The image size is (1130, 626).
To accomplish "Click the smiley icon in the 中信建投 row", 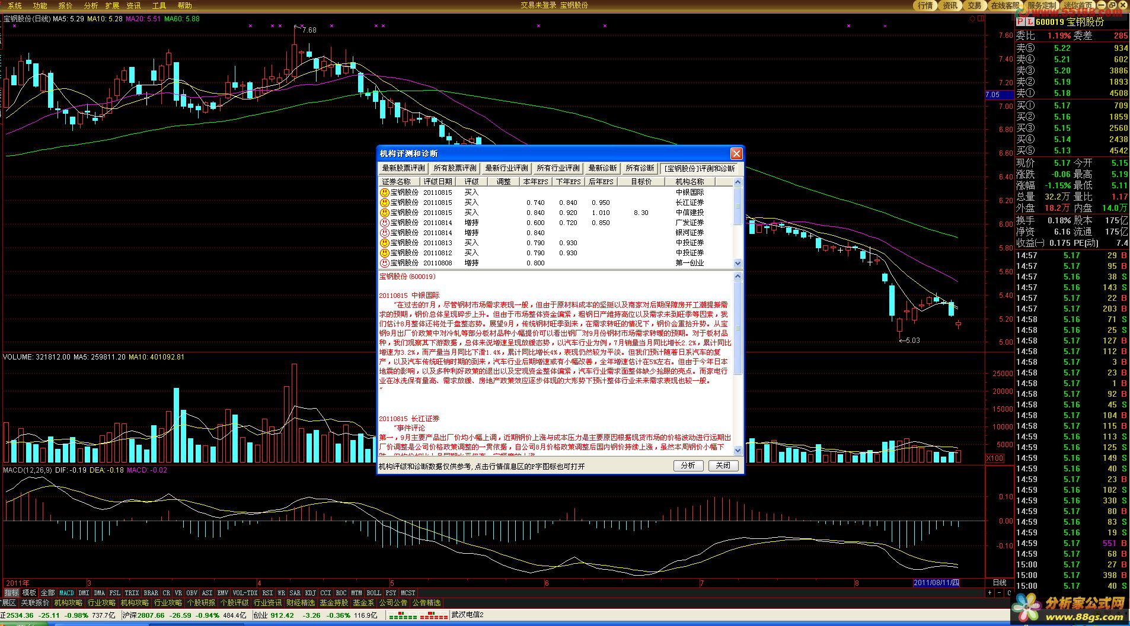I will pos(384,213).
